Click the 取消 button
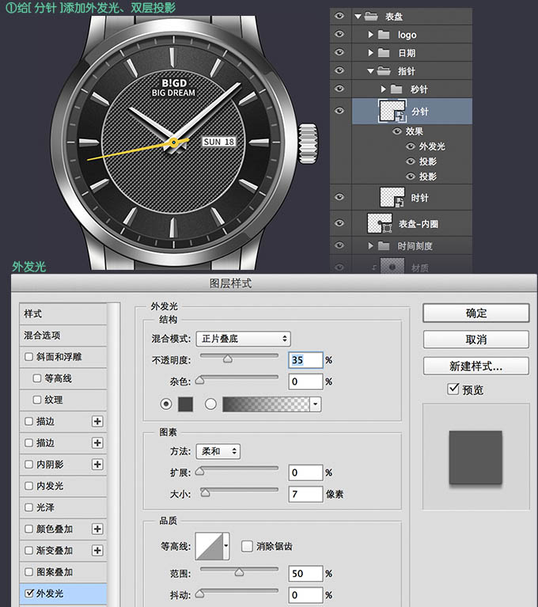 pyautogui.click(x=476, y=340)
